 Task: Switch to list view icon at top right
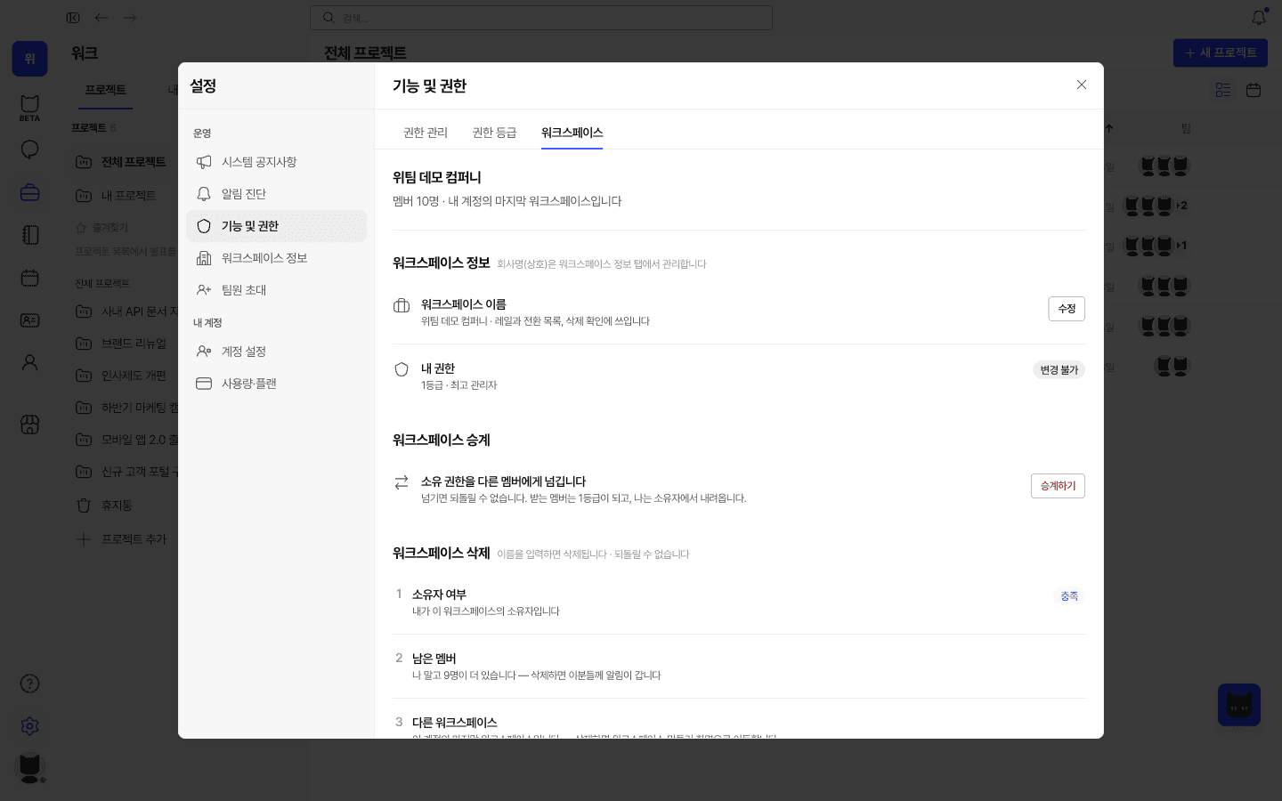pos(1223,90)
